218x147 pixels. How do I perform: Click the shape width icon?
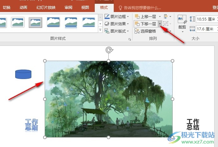192,29
